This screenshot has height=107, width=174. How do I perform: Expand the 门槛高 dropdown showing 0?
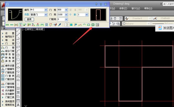[66, 20]
